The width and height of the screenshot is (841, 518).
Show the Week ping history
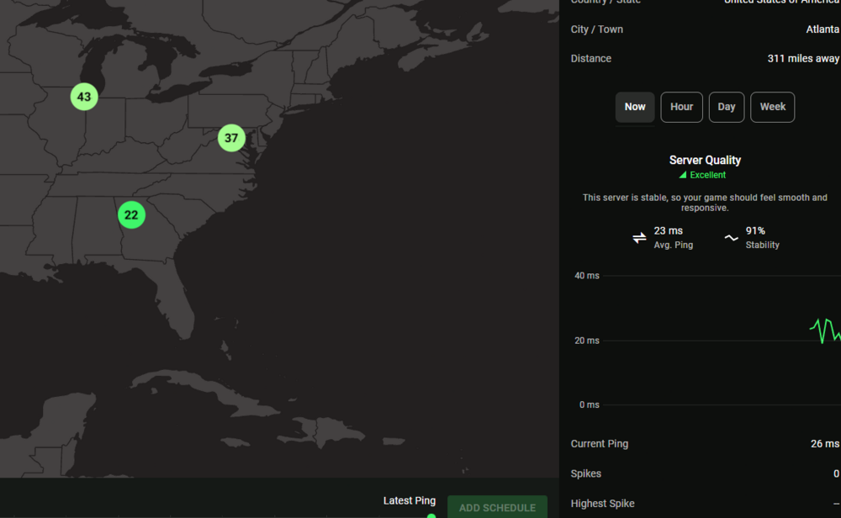pos(772,107)
